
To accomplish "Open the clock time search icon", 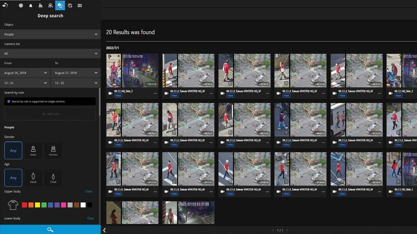I will (x=21, y=5).
